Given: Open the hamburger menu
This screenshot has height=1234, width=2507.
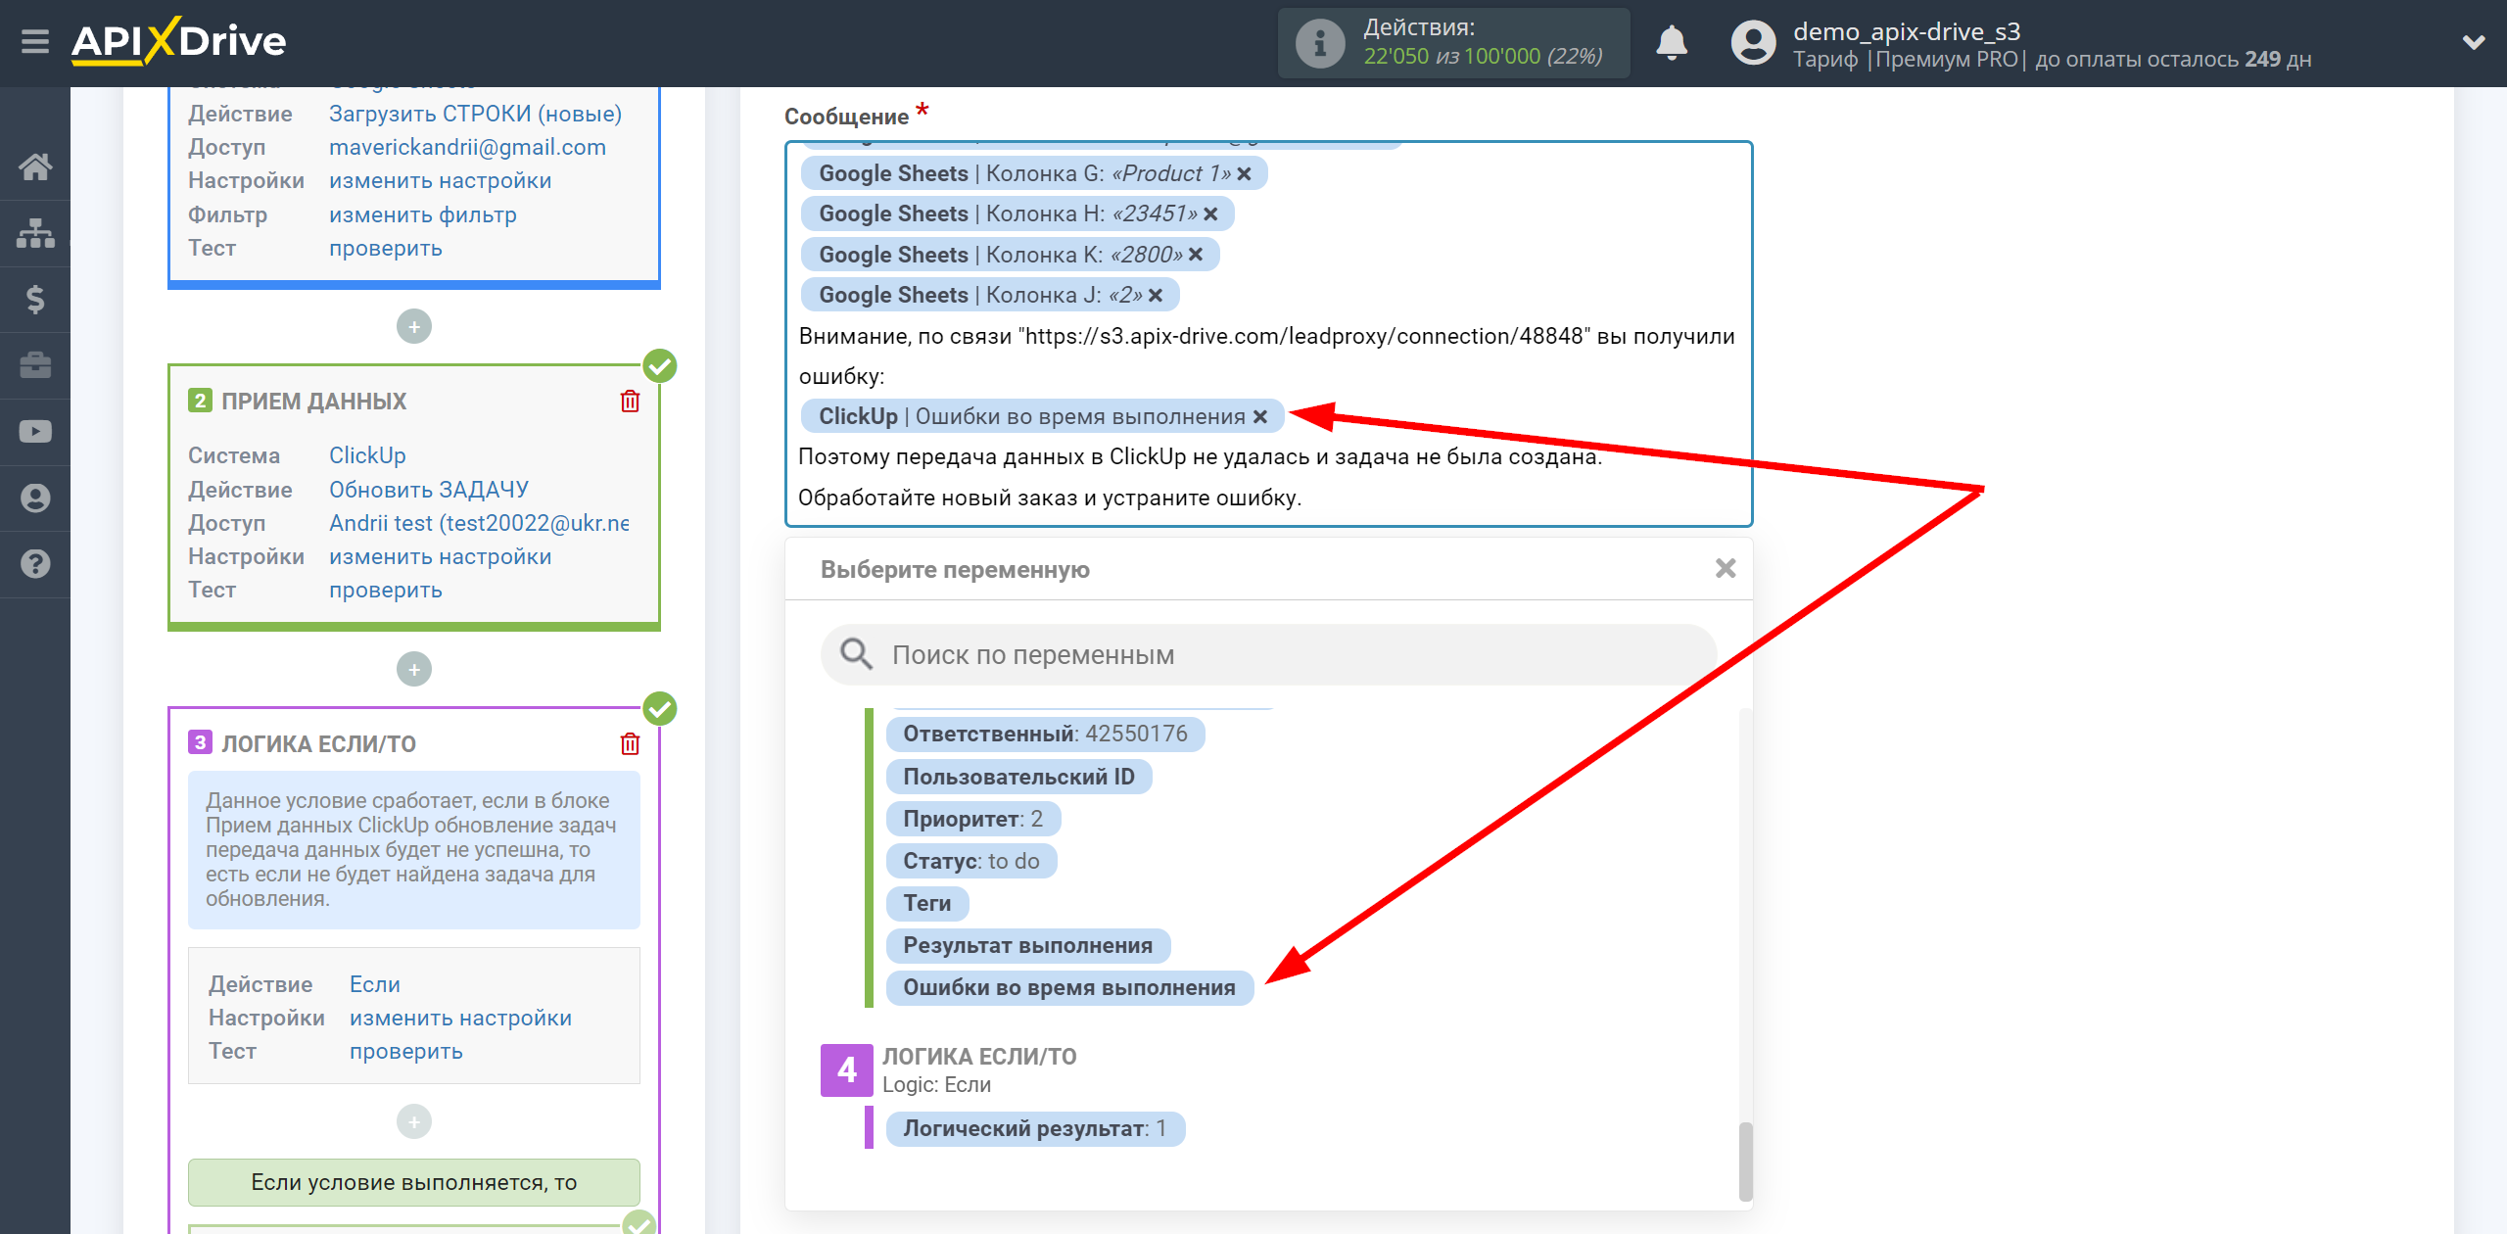Looking at the screenshot, I should coord(35,42).
